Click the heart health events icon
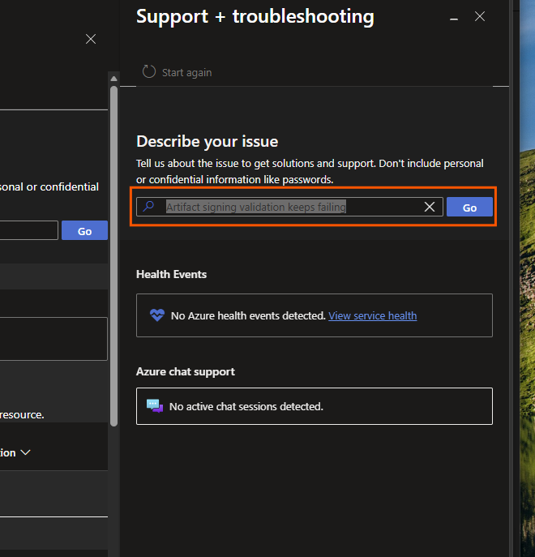Image resolution: width=535 pixels, height=557 pixels. coord(157,315)
